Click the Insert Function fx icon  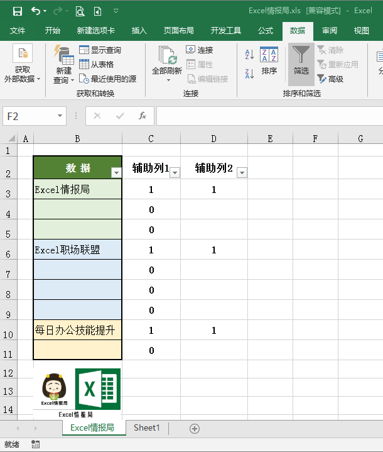pos(143,116)
